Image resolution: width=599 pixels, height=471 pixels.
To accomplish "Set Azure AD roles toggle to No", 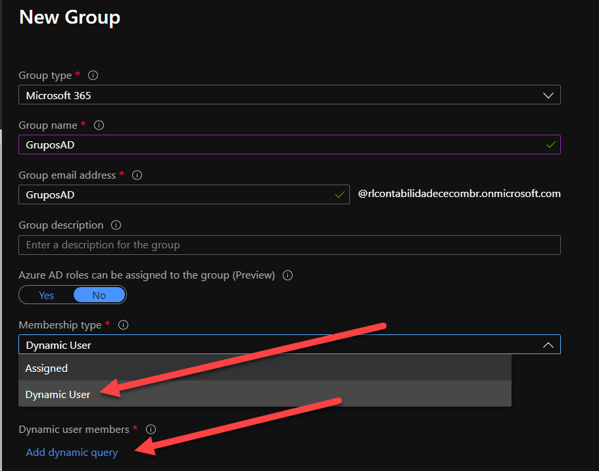I will click(x=99, y=295).
